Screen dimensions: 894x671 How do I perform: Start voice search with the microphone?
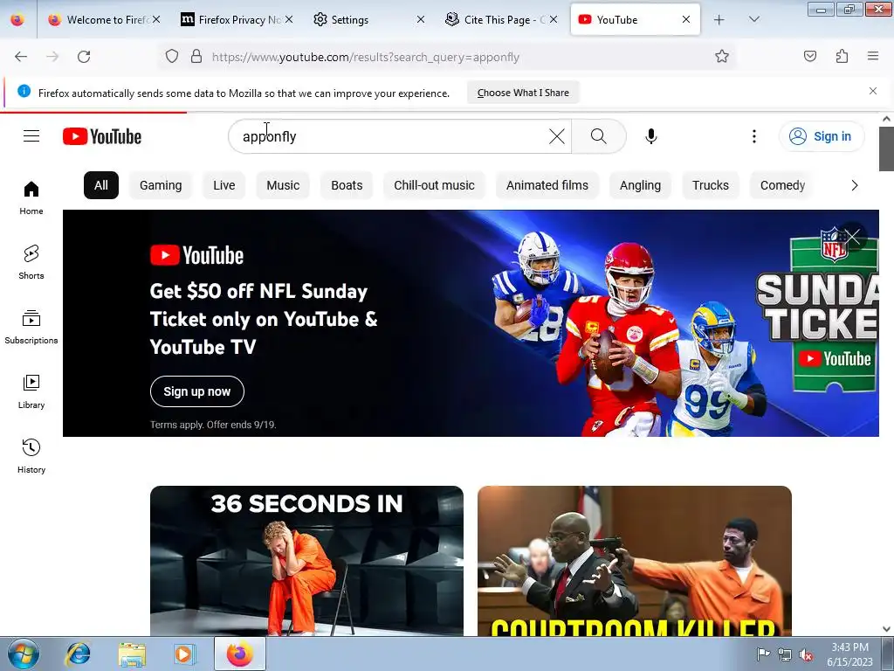[651, 136]
